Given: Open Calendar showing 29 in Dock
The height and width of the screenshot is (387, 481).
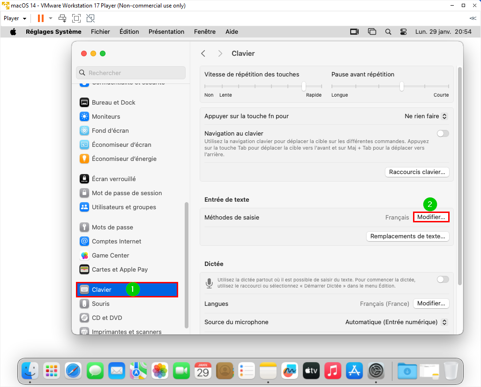Looking at the screenshot, I should [203, 371].
